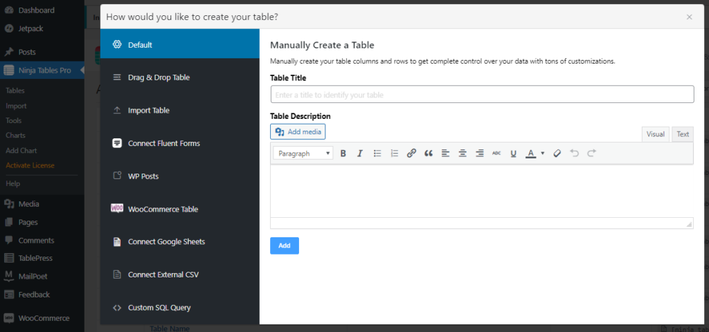Choose Import Table option
The image size is (709, 332).
180,110
